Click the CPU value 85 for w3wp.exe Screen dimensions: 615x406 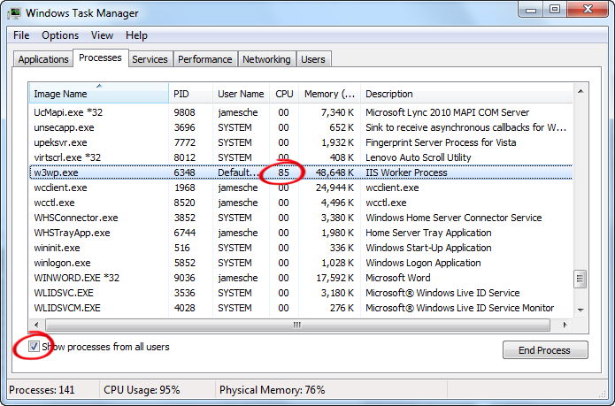click(x=283, y=172)
